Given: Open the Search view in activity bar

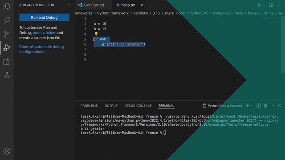Looking at the screenshot, I should [x=7, y=20].
